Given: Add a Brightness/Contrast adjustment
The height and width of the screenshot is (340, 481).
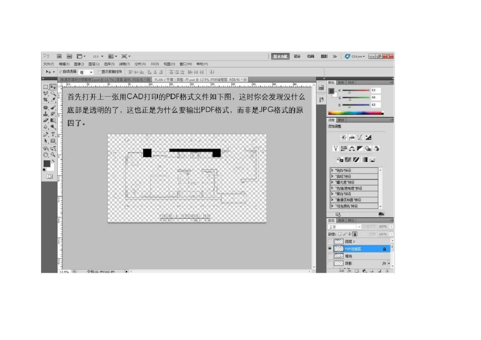Looking at the screenshot, I should [344, 137].
